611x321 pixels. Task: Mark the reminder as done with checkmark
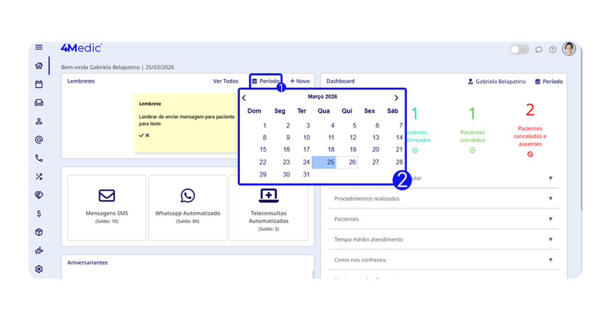[x=141, y=135]
